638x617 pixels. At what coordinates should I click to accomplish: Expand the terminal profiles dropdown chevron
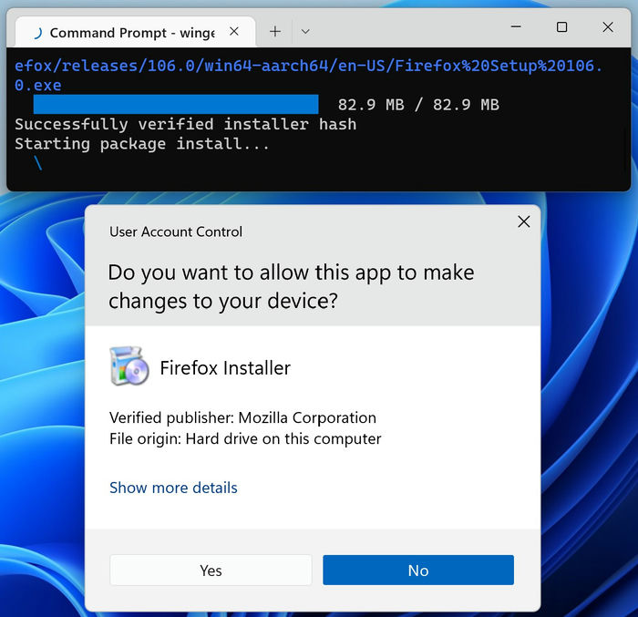coord(305,31)
